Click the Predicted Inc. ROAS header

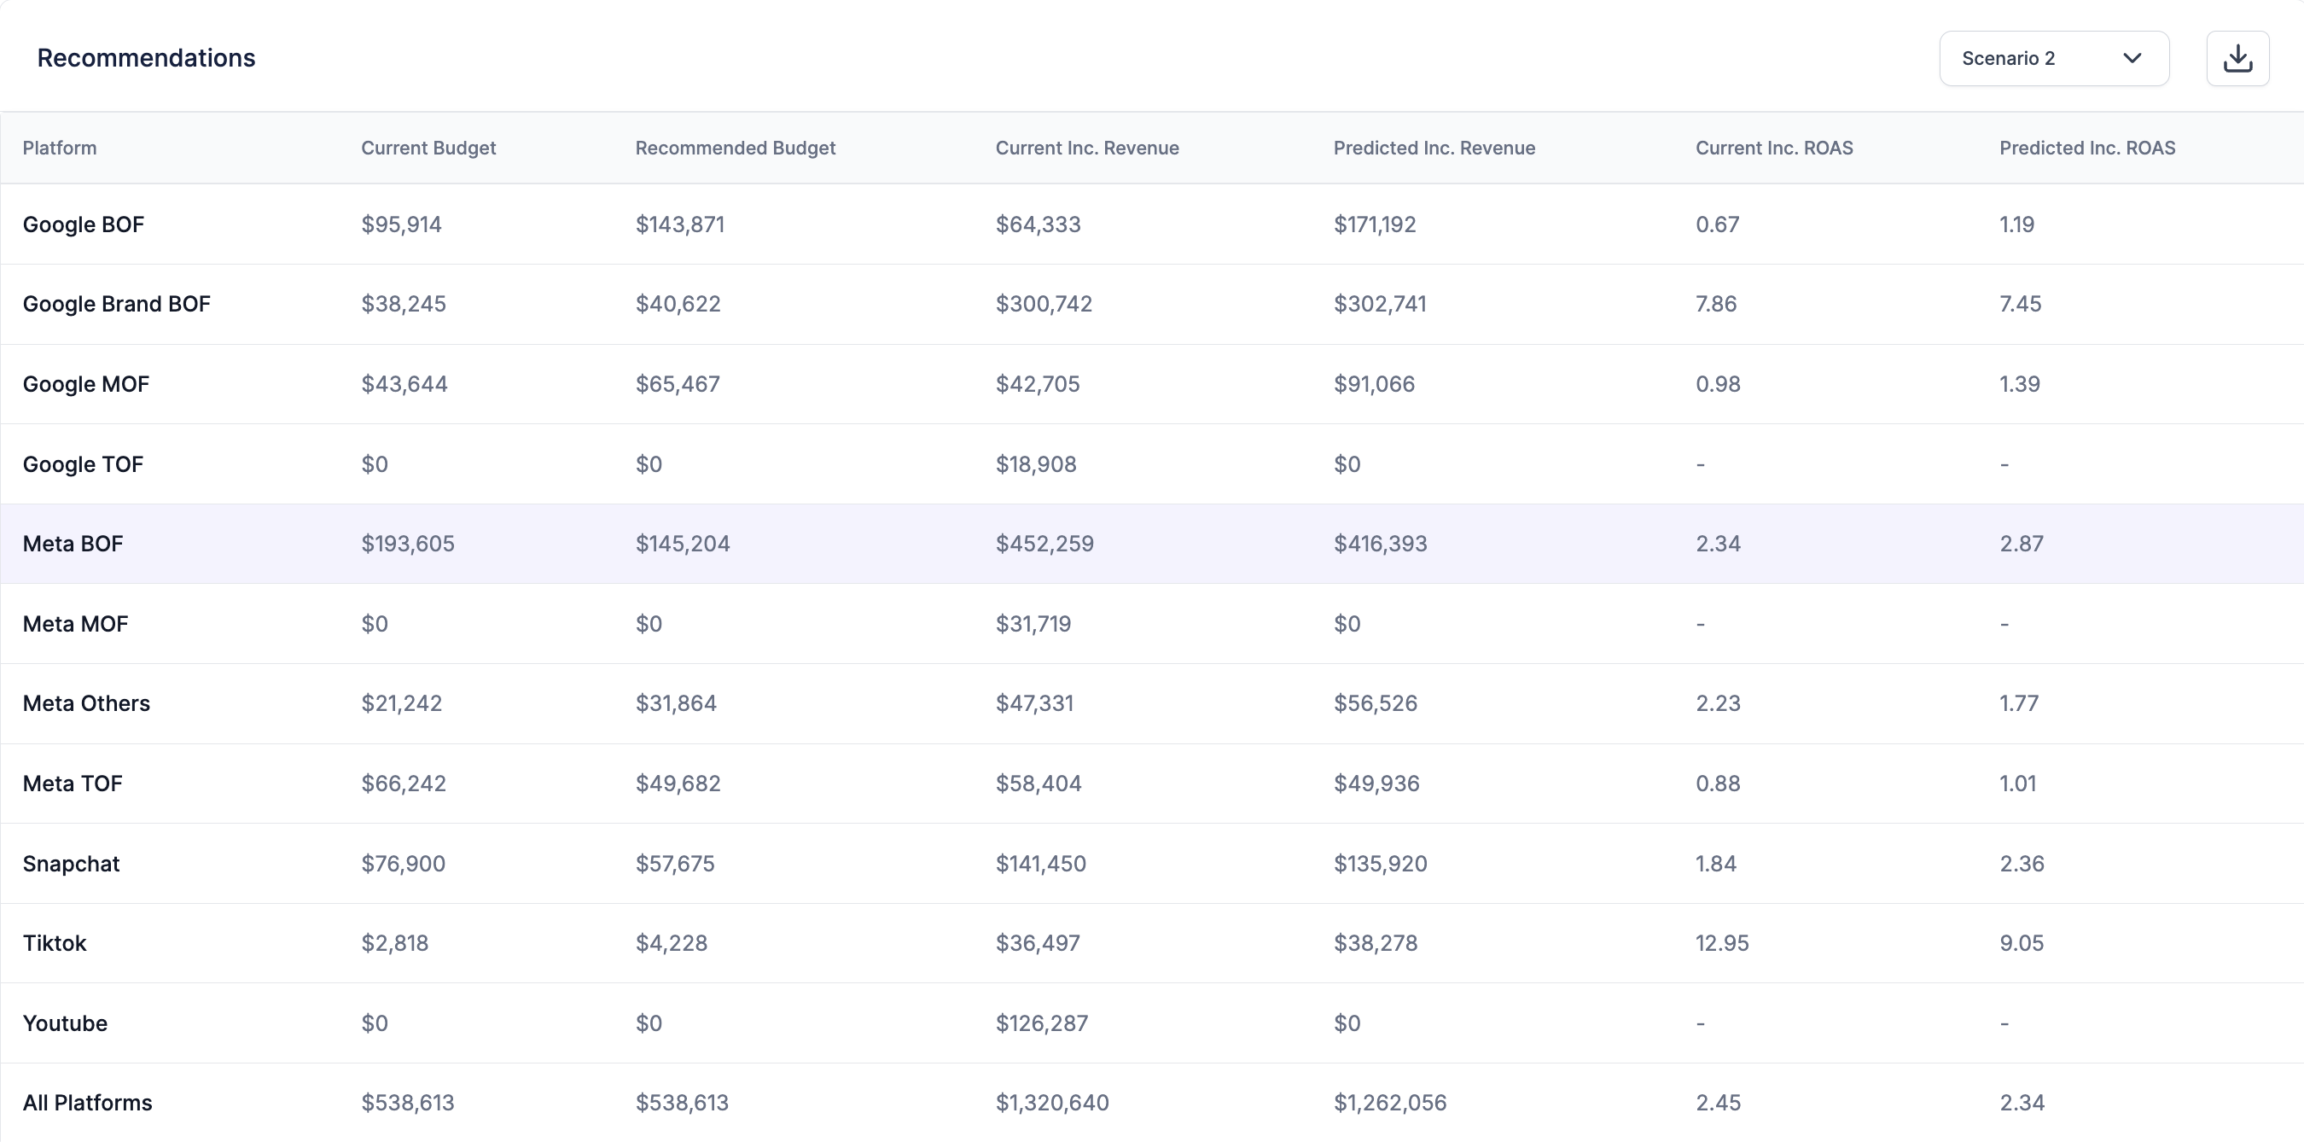tap(2086, 149)
